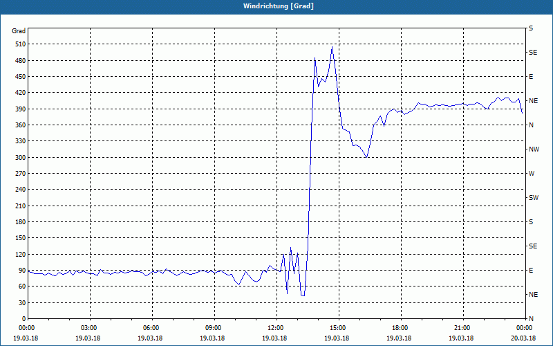Select the W compass label on the right axis

[x=532, y=174]
